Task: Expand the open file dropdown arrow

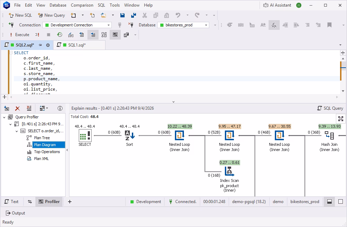Action: pos(113,15)
